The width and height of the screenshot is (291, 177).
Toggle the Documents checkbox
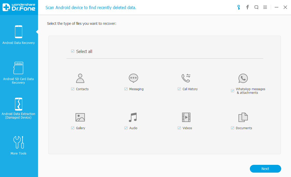pyautogui.click(x=233, y=128)
